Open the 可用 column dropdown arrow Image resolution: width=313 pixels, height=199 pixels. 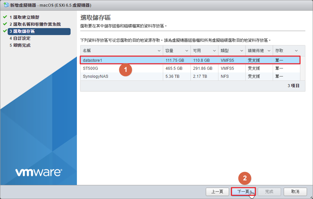pos(214,51)
